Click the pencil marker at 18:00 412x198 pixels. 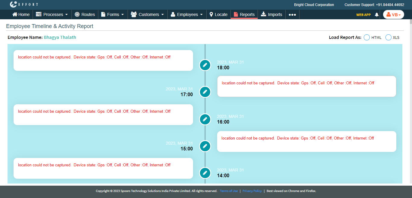[205, 65]
